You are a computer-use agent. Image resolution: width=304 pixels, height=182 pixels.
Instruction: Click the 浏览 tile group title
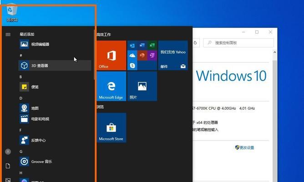coord(101,107)
